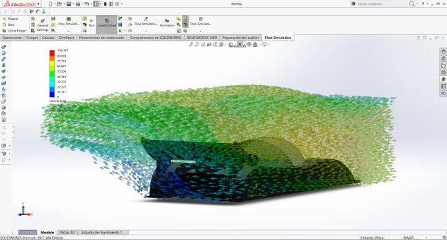The image size is (447, 240).
Task: Click the Velocity [m/s] legend label
Action: [58, 101]
